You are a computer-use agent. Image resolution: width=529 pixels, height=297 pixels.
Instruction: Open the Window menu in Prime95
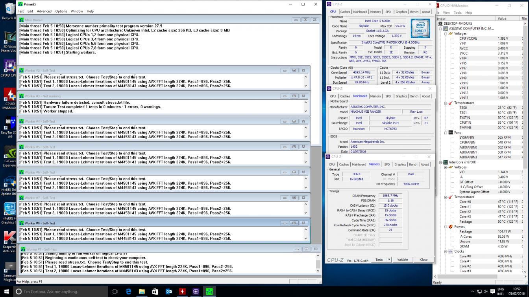tap(77, 11)
